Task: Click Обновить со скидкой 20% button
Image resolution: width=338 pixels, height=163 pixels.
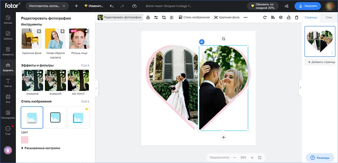Action: 263,6
